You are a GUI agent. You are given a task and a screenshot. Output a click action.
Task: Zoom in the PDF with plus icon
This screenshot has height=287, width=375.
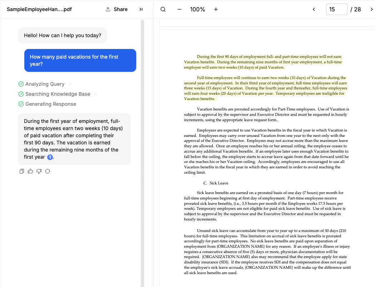click(x=216, y=9)
